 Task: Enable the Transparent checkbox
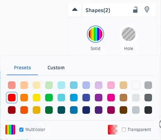[x=124, y=130]
